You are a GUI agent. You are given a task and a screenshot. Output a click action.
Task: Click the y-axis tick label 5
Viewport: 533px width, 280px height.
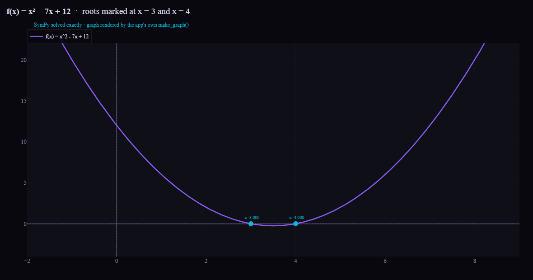tap(25, 183)
